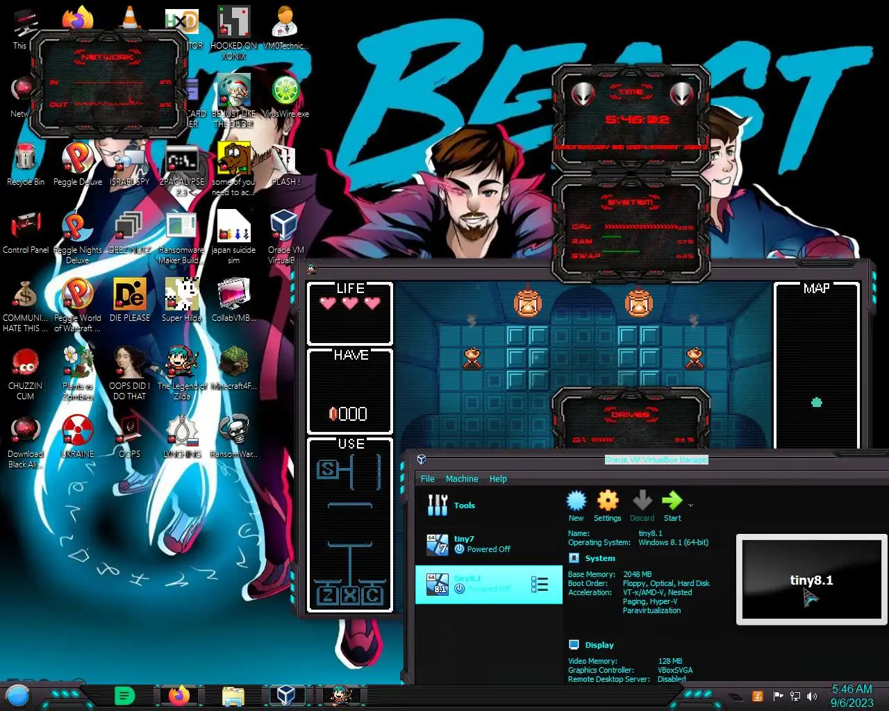Image resolution: width=889 pixels, height=711 pixels.
Task: Open the green notes app on taskbar
Action: click(x=124, y=696)
